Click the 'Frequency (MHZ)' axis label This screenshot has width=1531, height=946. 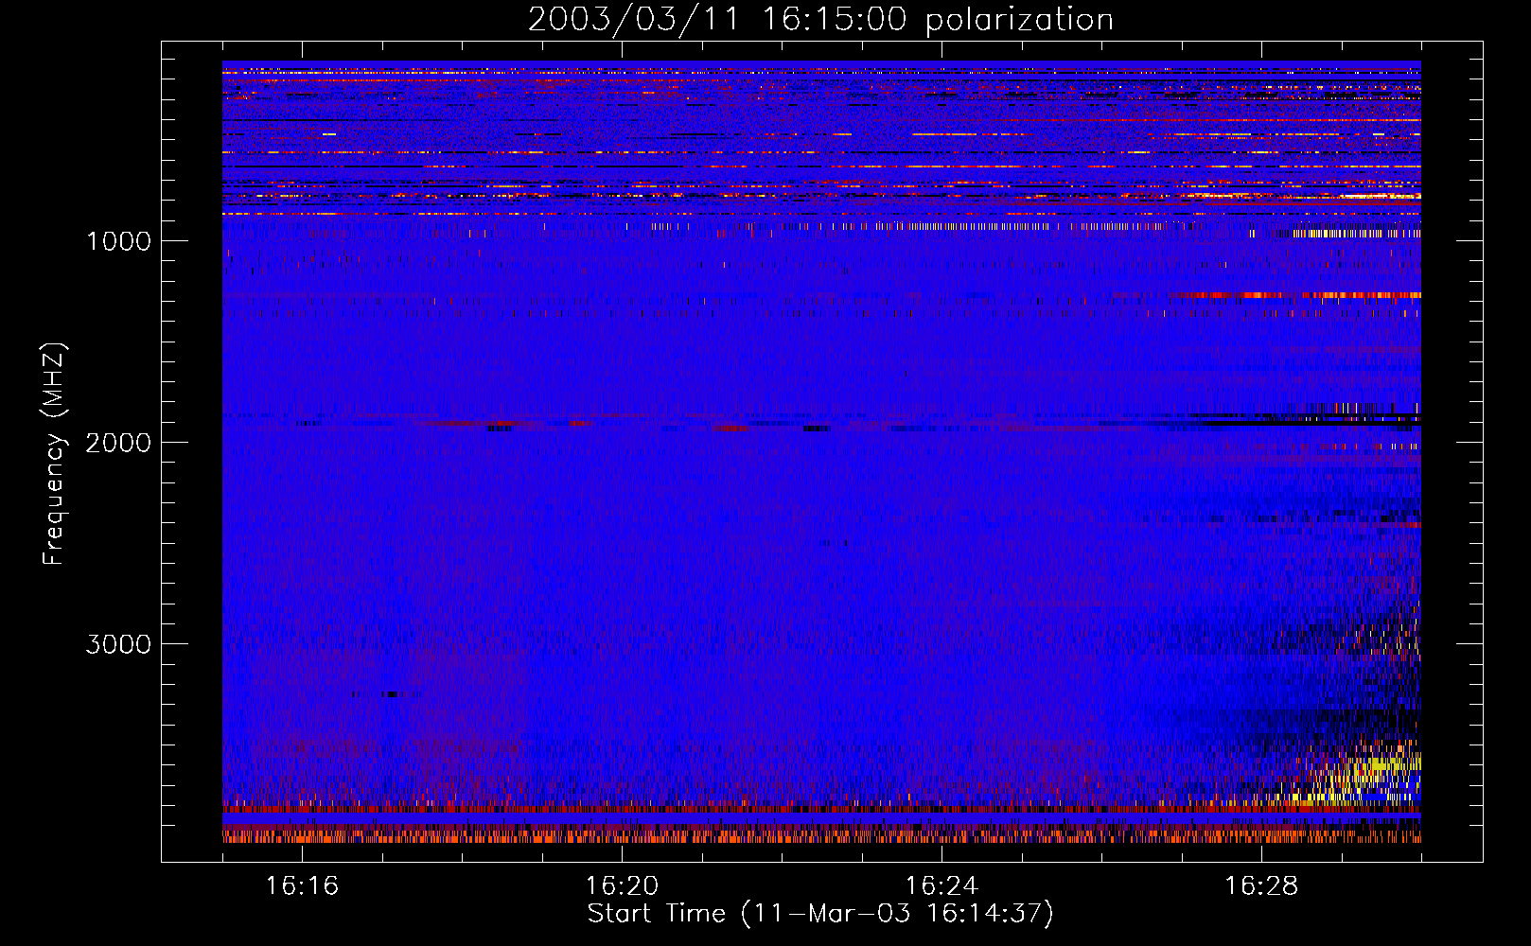pos(54,454)
